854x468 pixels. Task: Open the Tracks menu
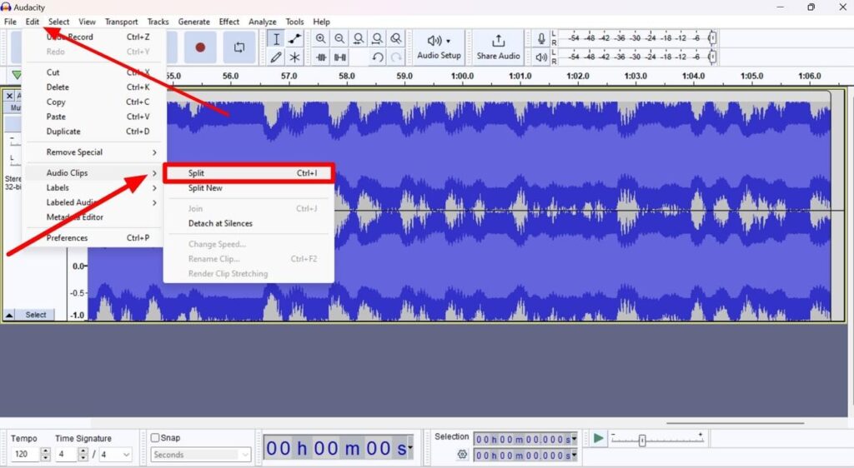click(x=158, y=22)
